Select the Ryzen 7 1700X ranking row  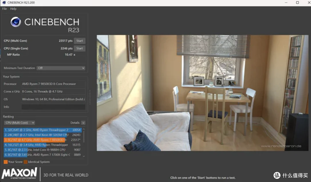coord(43,155)
